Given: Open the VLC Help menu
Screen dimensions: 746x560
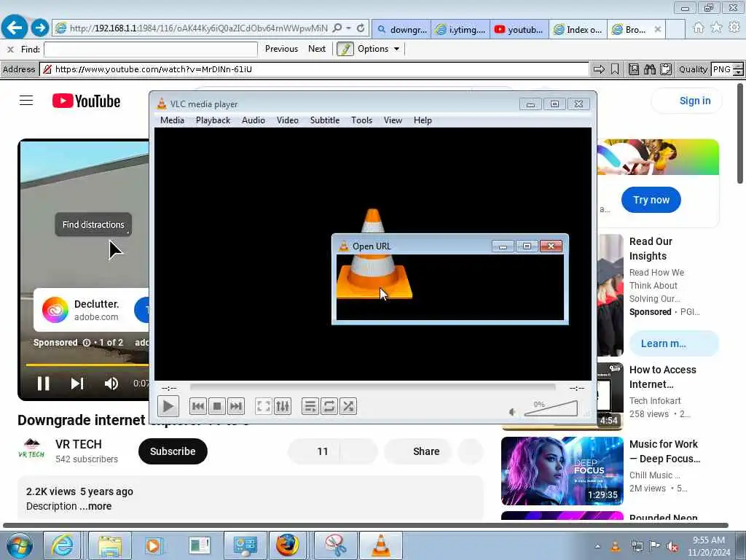Looking at the screenshot, I should click(x=423, y=120).
